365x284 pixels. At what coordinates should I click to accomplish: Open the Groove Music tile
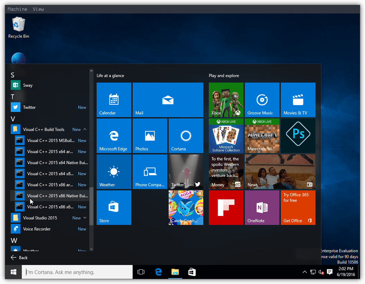pyautogui.click(x=262, y=100)
